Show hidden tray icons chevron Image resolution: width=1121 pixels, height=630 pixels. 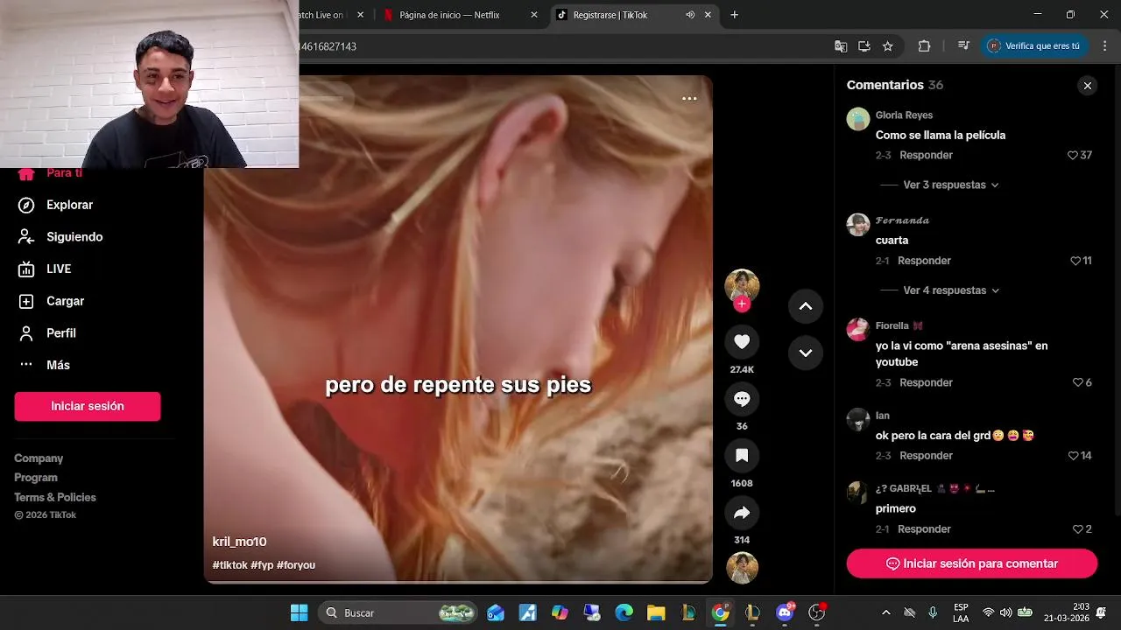click(885, 612)
